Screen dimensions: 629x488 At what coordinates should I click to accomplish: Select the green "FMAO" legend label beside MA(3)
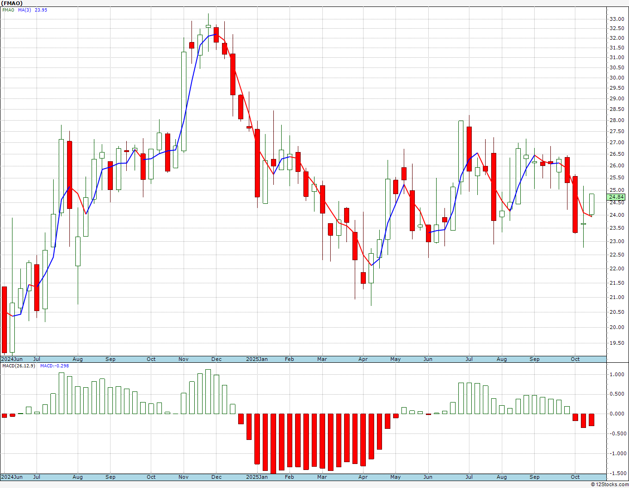[8, 10]
